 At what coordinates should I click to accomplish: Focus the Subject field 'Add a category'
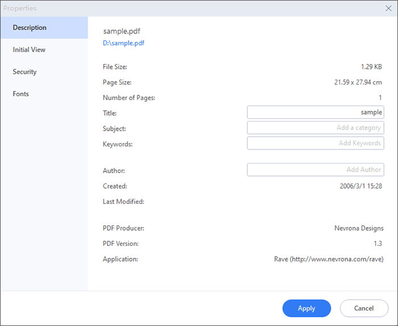pyautogui.click(x=316, y=128)
